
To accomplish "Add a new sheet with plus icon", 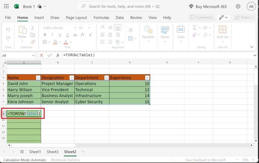I will tap(83, 152).
